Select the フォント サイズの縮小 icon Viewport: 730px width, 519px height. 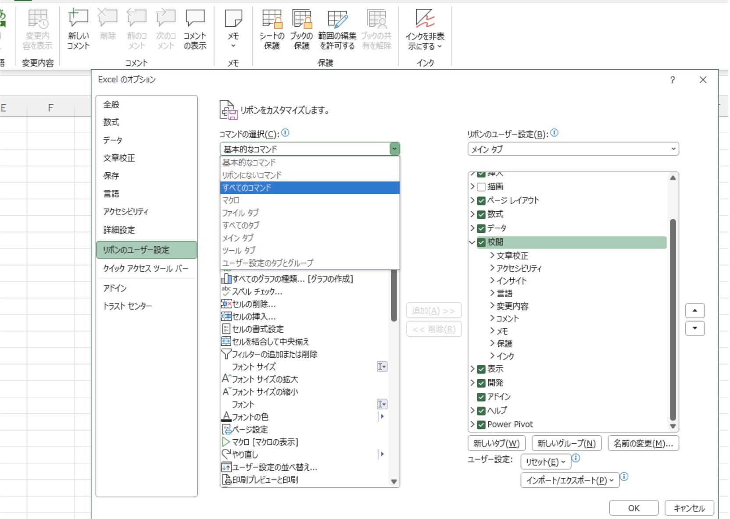(226, 391)
